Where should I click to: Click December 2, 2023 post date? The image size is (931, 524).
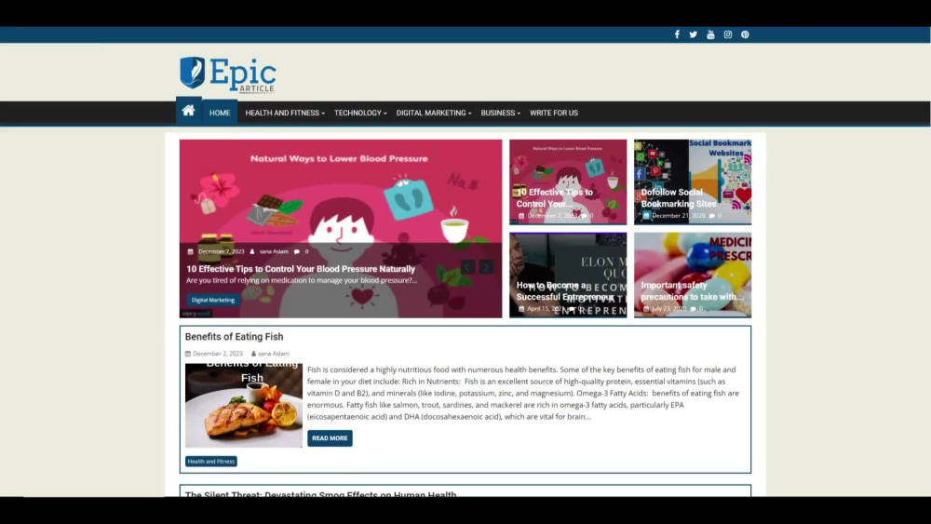217,354
